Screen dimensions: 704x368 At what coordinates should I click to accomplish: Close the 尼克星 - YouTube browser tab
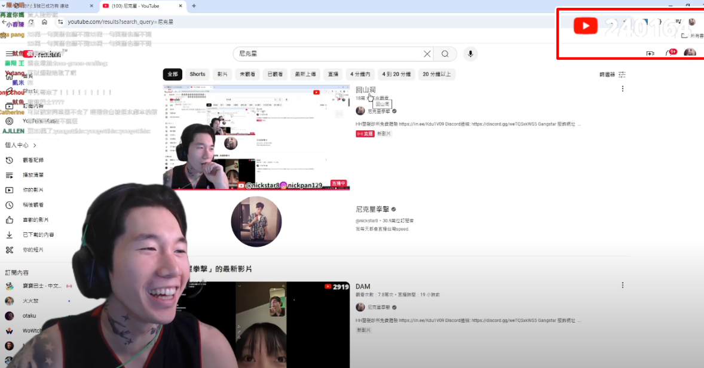180,6
